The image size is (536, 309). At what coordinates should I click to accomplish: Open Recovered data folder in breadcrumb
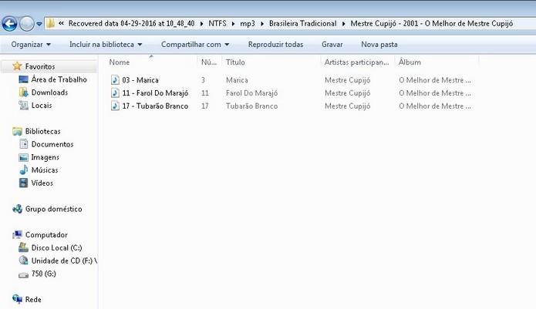[x=131, y=23]
